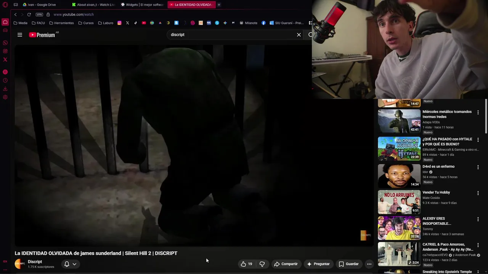This screenshot has height=274, width=488.
Task: Open Instagram in the Opera sidebar
Action: coord(5,51)
